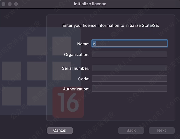
Task: Focus the Organization text field
Action: (x=130, y=54)
